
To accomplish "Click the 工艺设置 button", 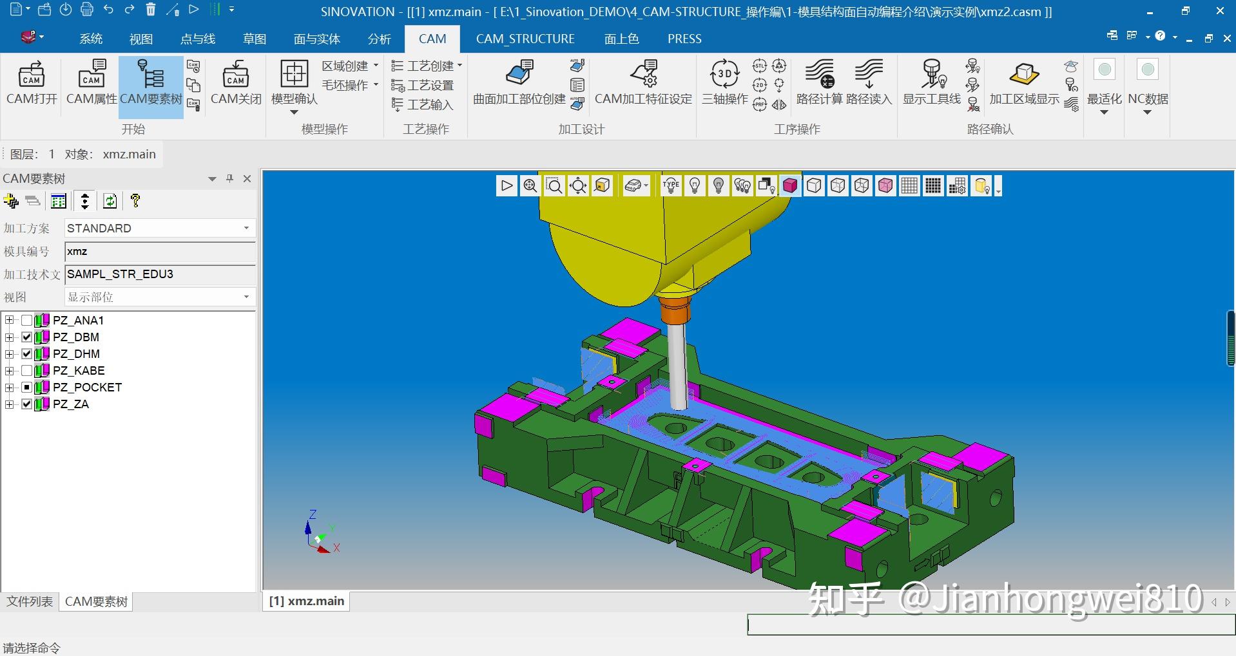I will pos(423,85).
